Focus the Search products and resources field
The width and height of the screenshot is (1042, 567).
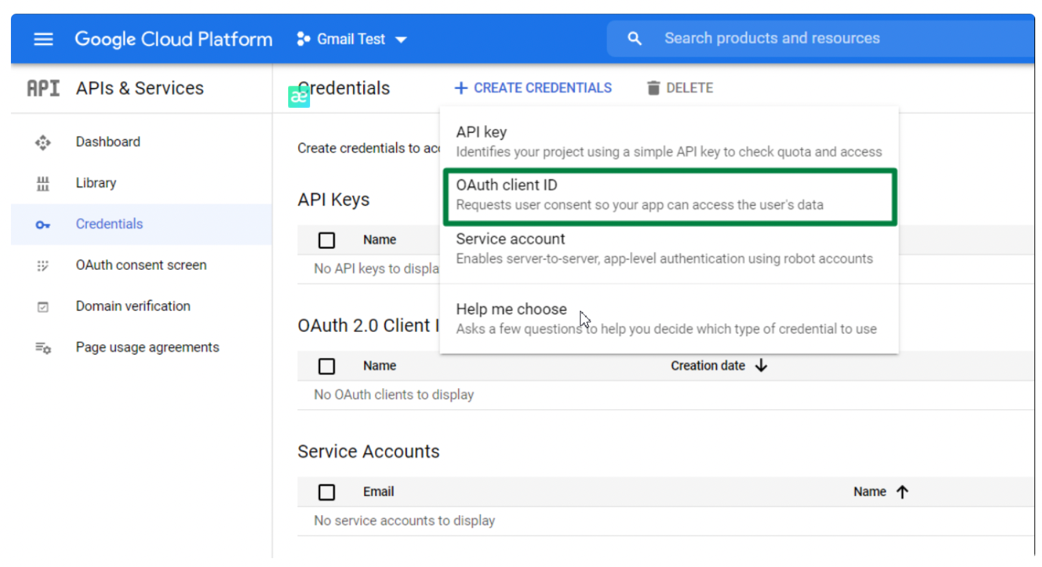coord(820,38)
